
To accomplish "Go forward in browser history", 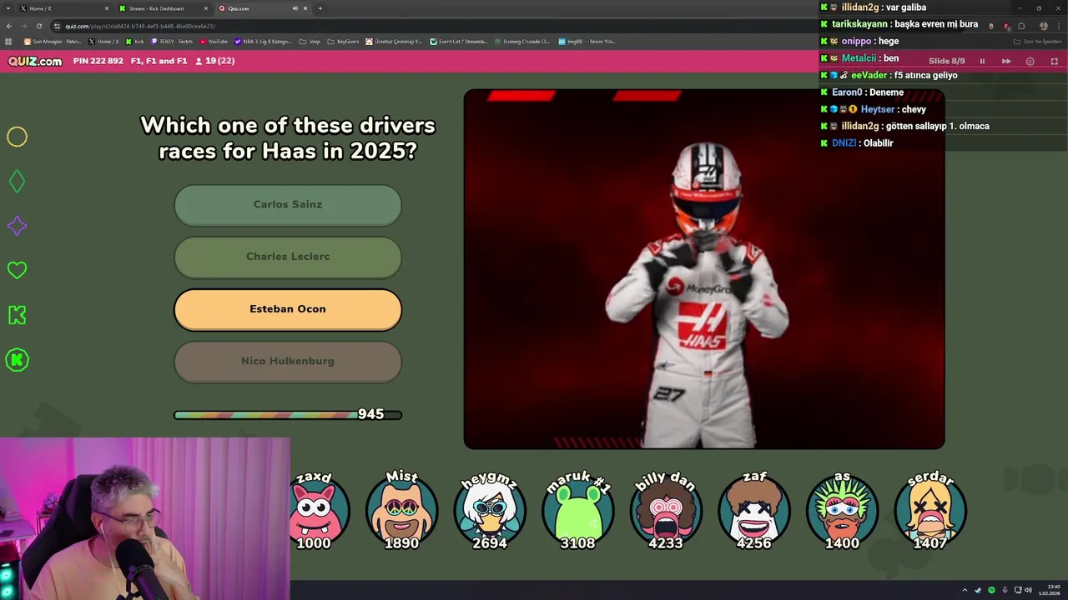I will click(x=23, y=26).
